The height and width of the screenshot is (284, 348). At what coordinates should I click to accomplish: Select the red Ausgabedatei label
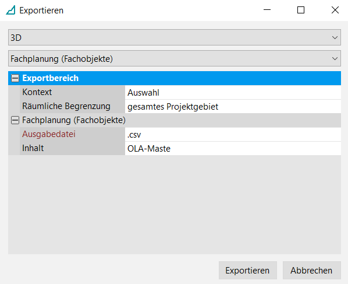(x=49, y=134)
